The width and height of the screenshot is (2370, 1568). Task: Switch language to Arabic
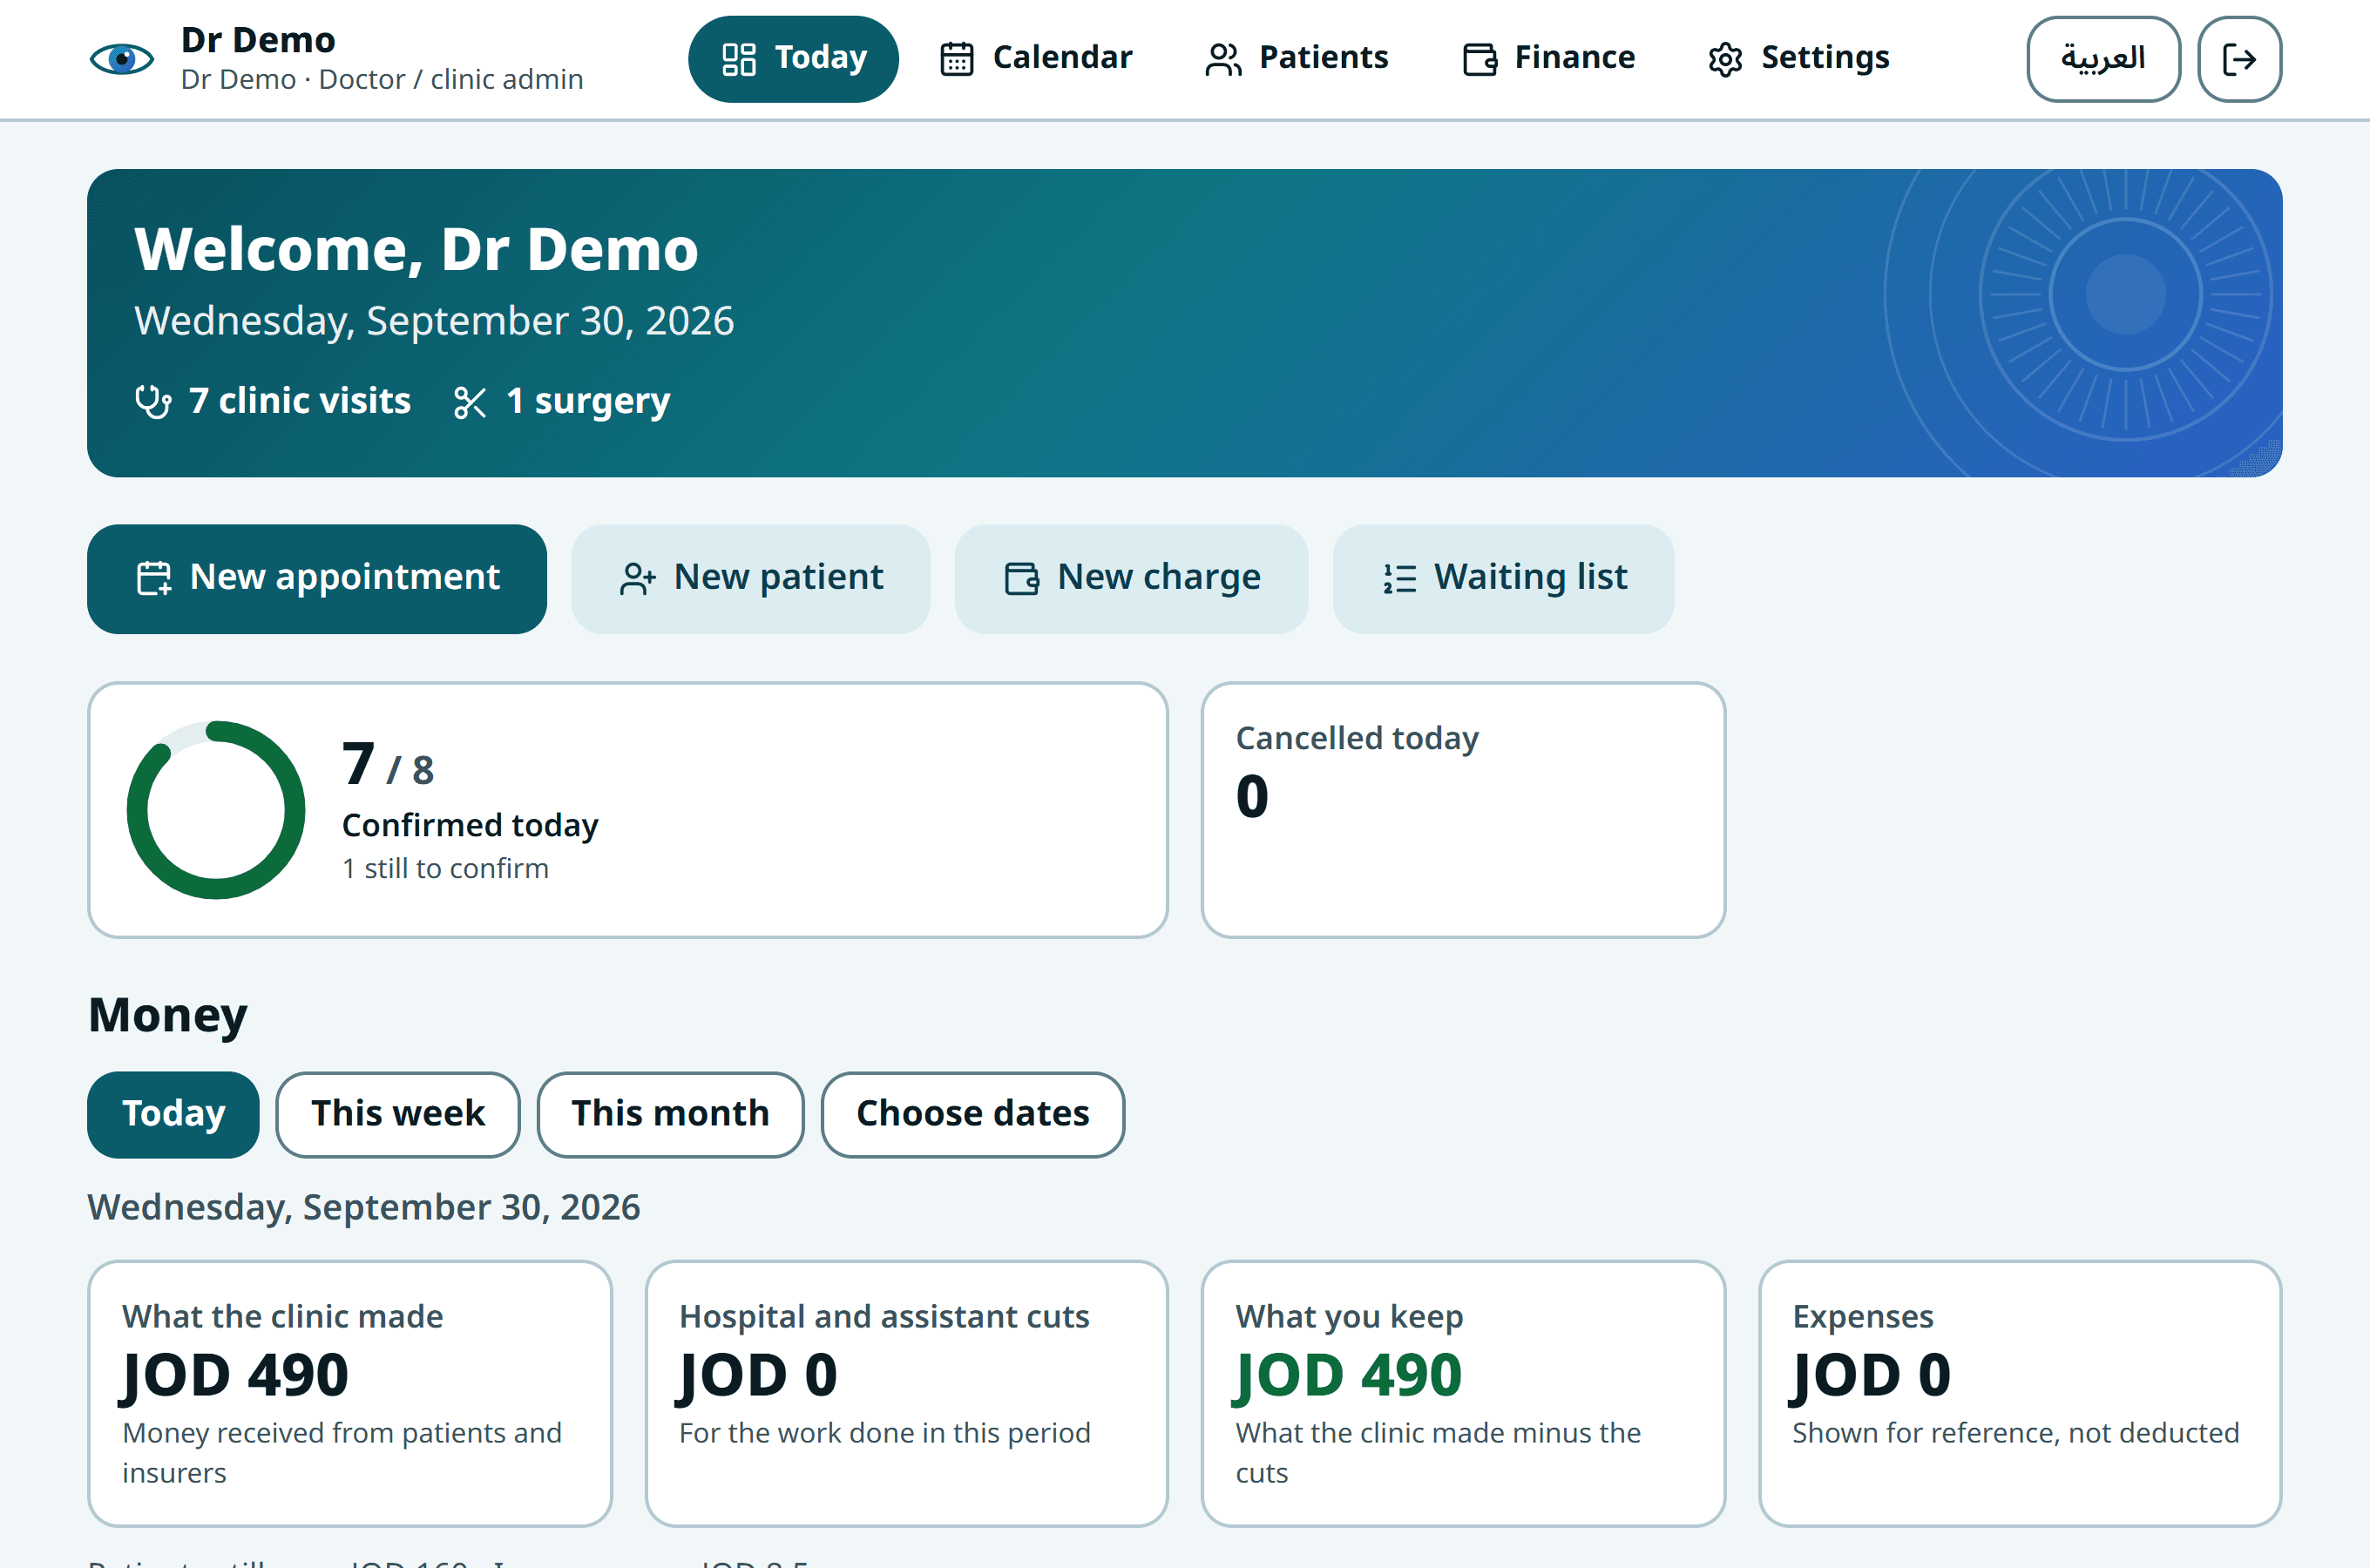(2103, 58)
